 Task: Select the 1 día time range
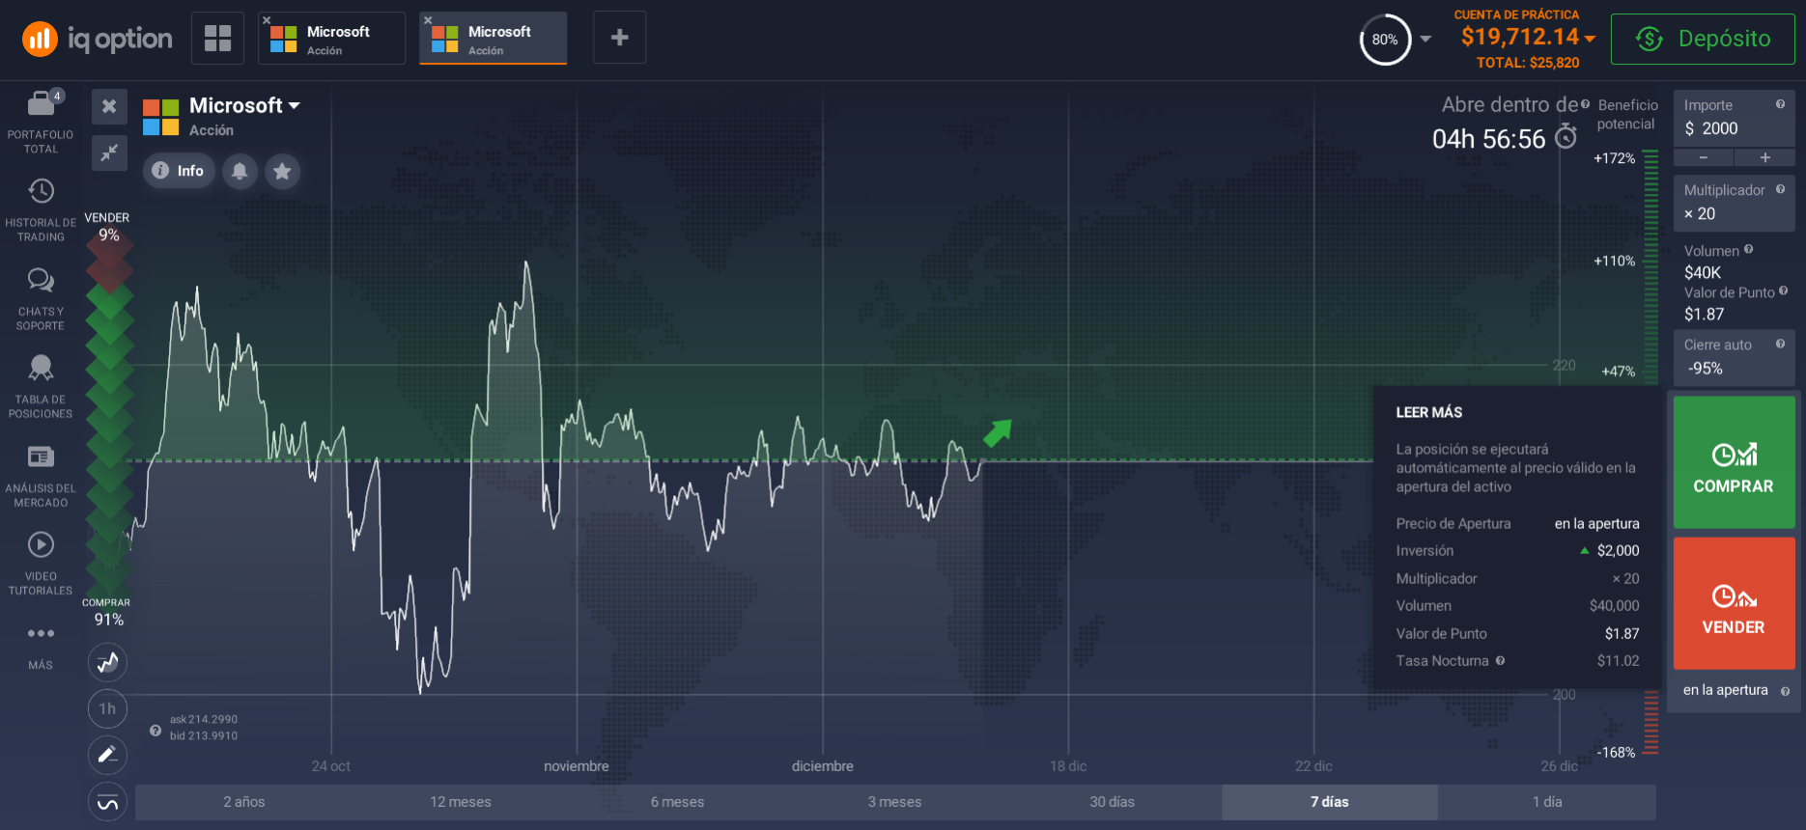coord(1547,802)
